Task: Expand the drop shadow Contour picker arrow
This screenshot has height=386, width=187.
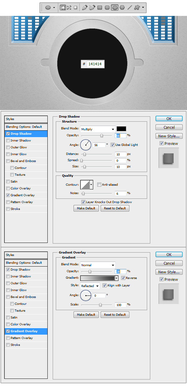Action: click(91, 185)
